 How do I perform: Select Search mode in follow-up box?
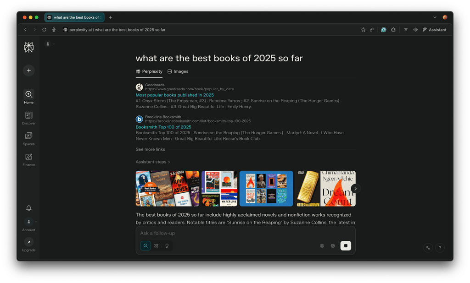(x=145, y=245)
